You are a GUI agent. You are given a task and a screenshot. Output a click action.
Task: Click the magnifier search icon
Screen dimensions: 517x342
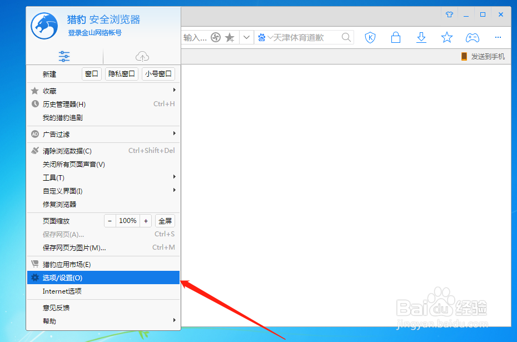(x=346, y=37)
